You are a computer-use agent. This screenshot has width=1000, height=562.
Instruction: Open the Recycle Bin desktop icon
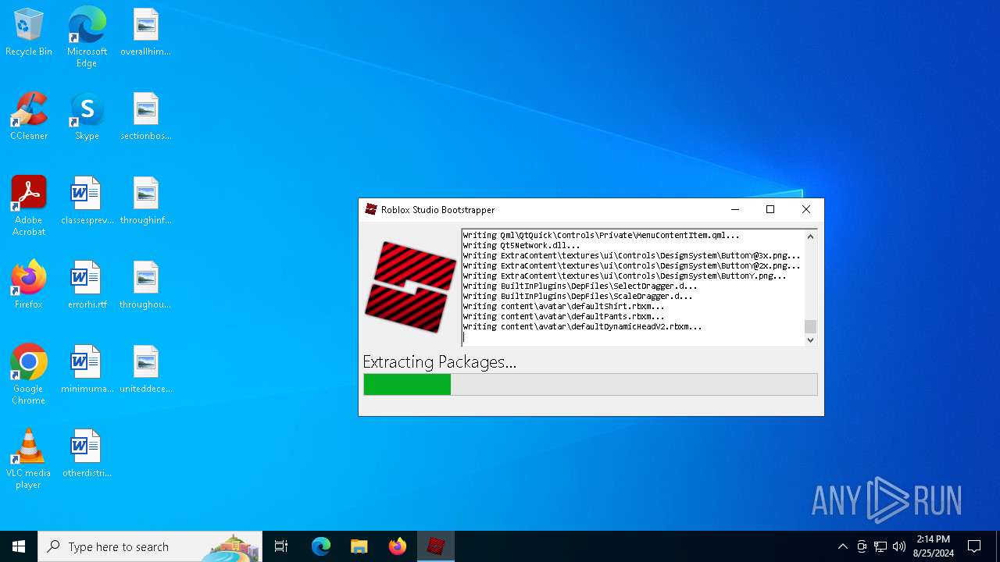click(29, 33)
